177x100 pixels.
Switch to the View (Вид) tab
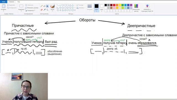19,2
